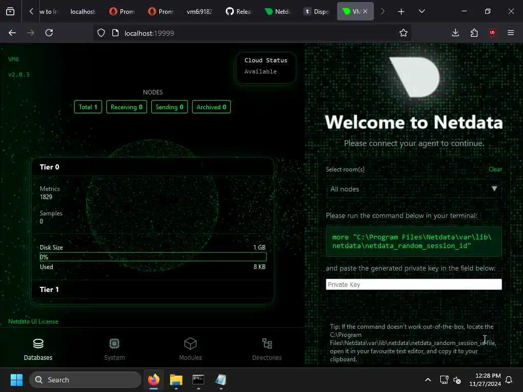Select the Archived 0 nodes badge
The width and height of the screenshot is (523, 392).
(211, 107)
